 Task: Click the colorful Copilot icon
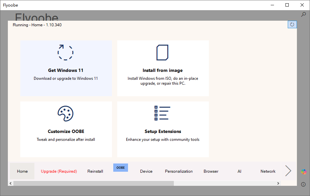pos(304,172)
